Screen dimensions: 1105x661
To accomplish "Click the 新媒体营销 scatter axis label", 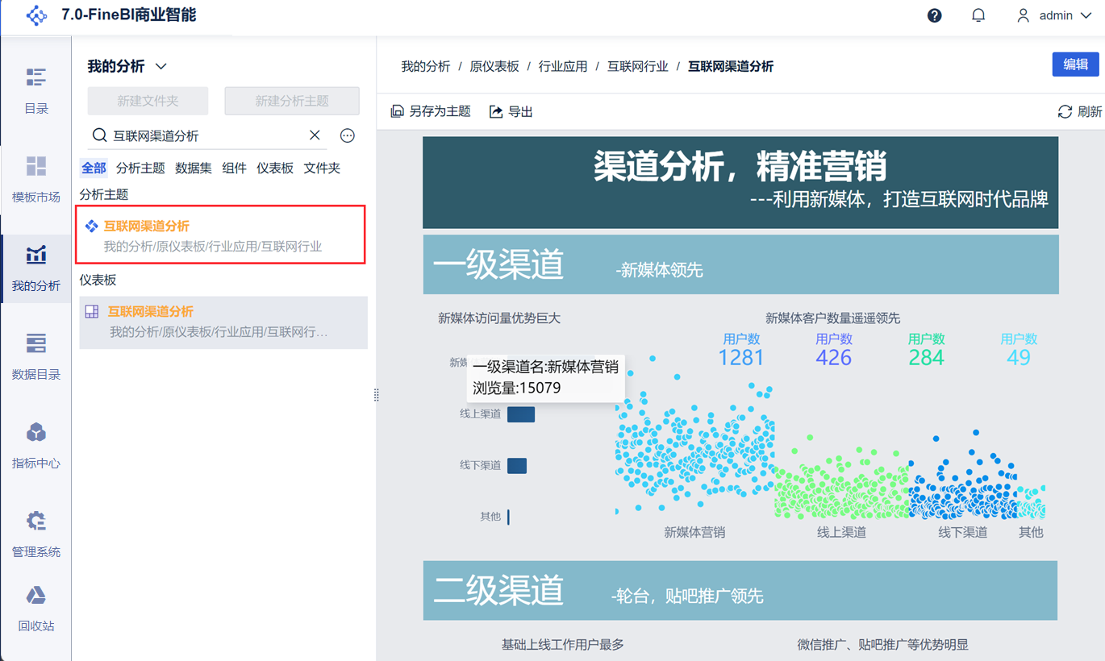I will click(694, 532).
